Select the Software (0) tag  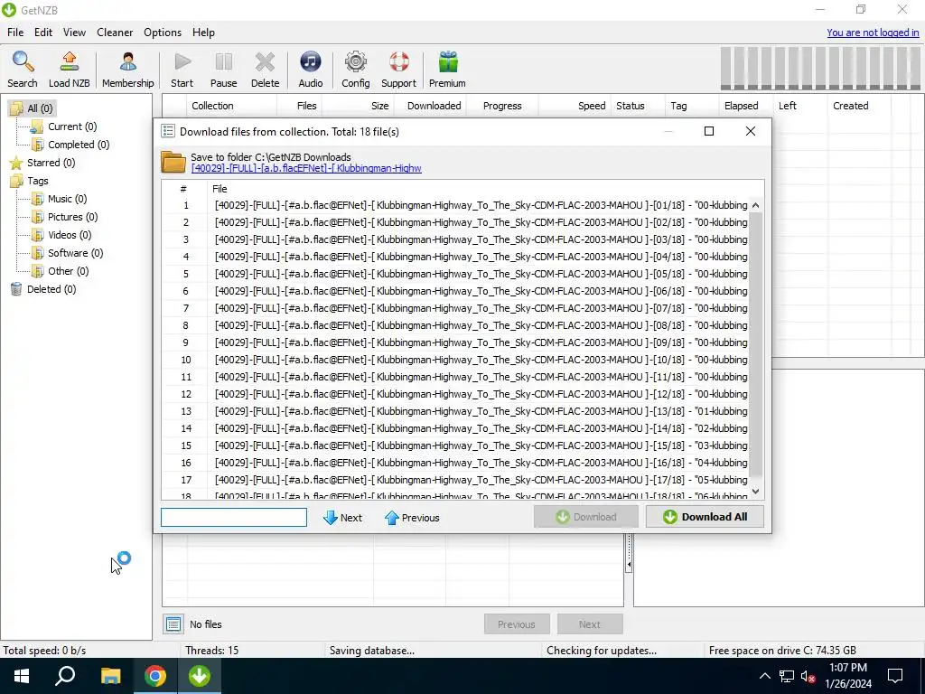point(67,253)
